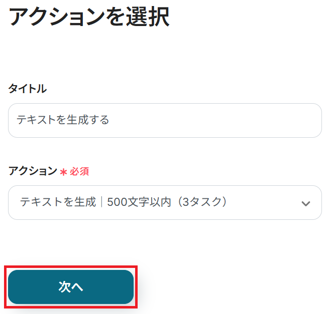
Task: Show action options via down arrow
Action: click(305, 203)
